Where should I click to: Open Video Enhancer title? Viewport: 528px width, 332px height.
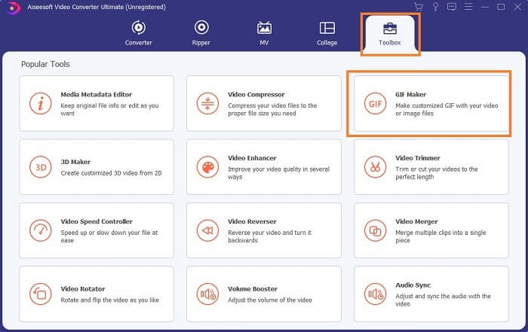[252, 158]
